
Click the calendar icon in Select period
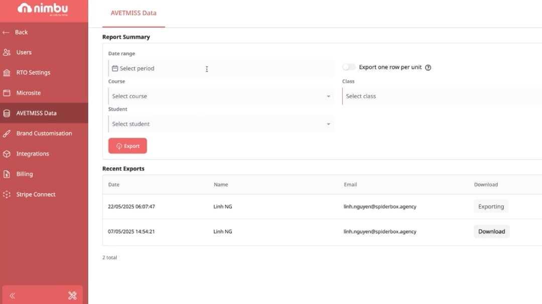[115, 68]
